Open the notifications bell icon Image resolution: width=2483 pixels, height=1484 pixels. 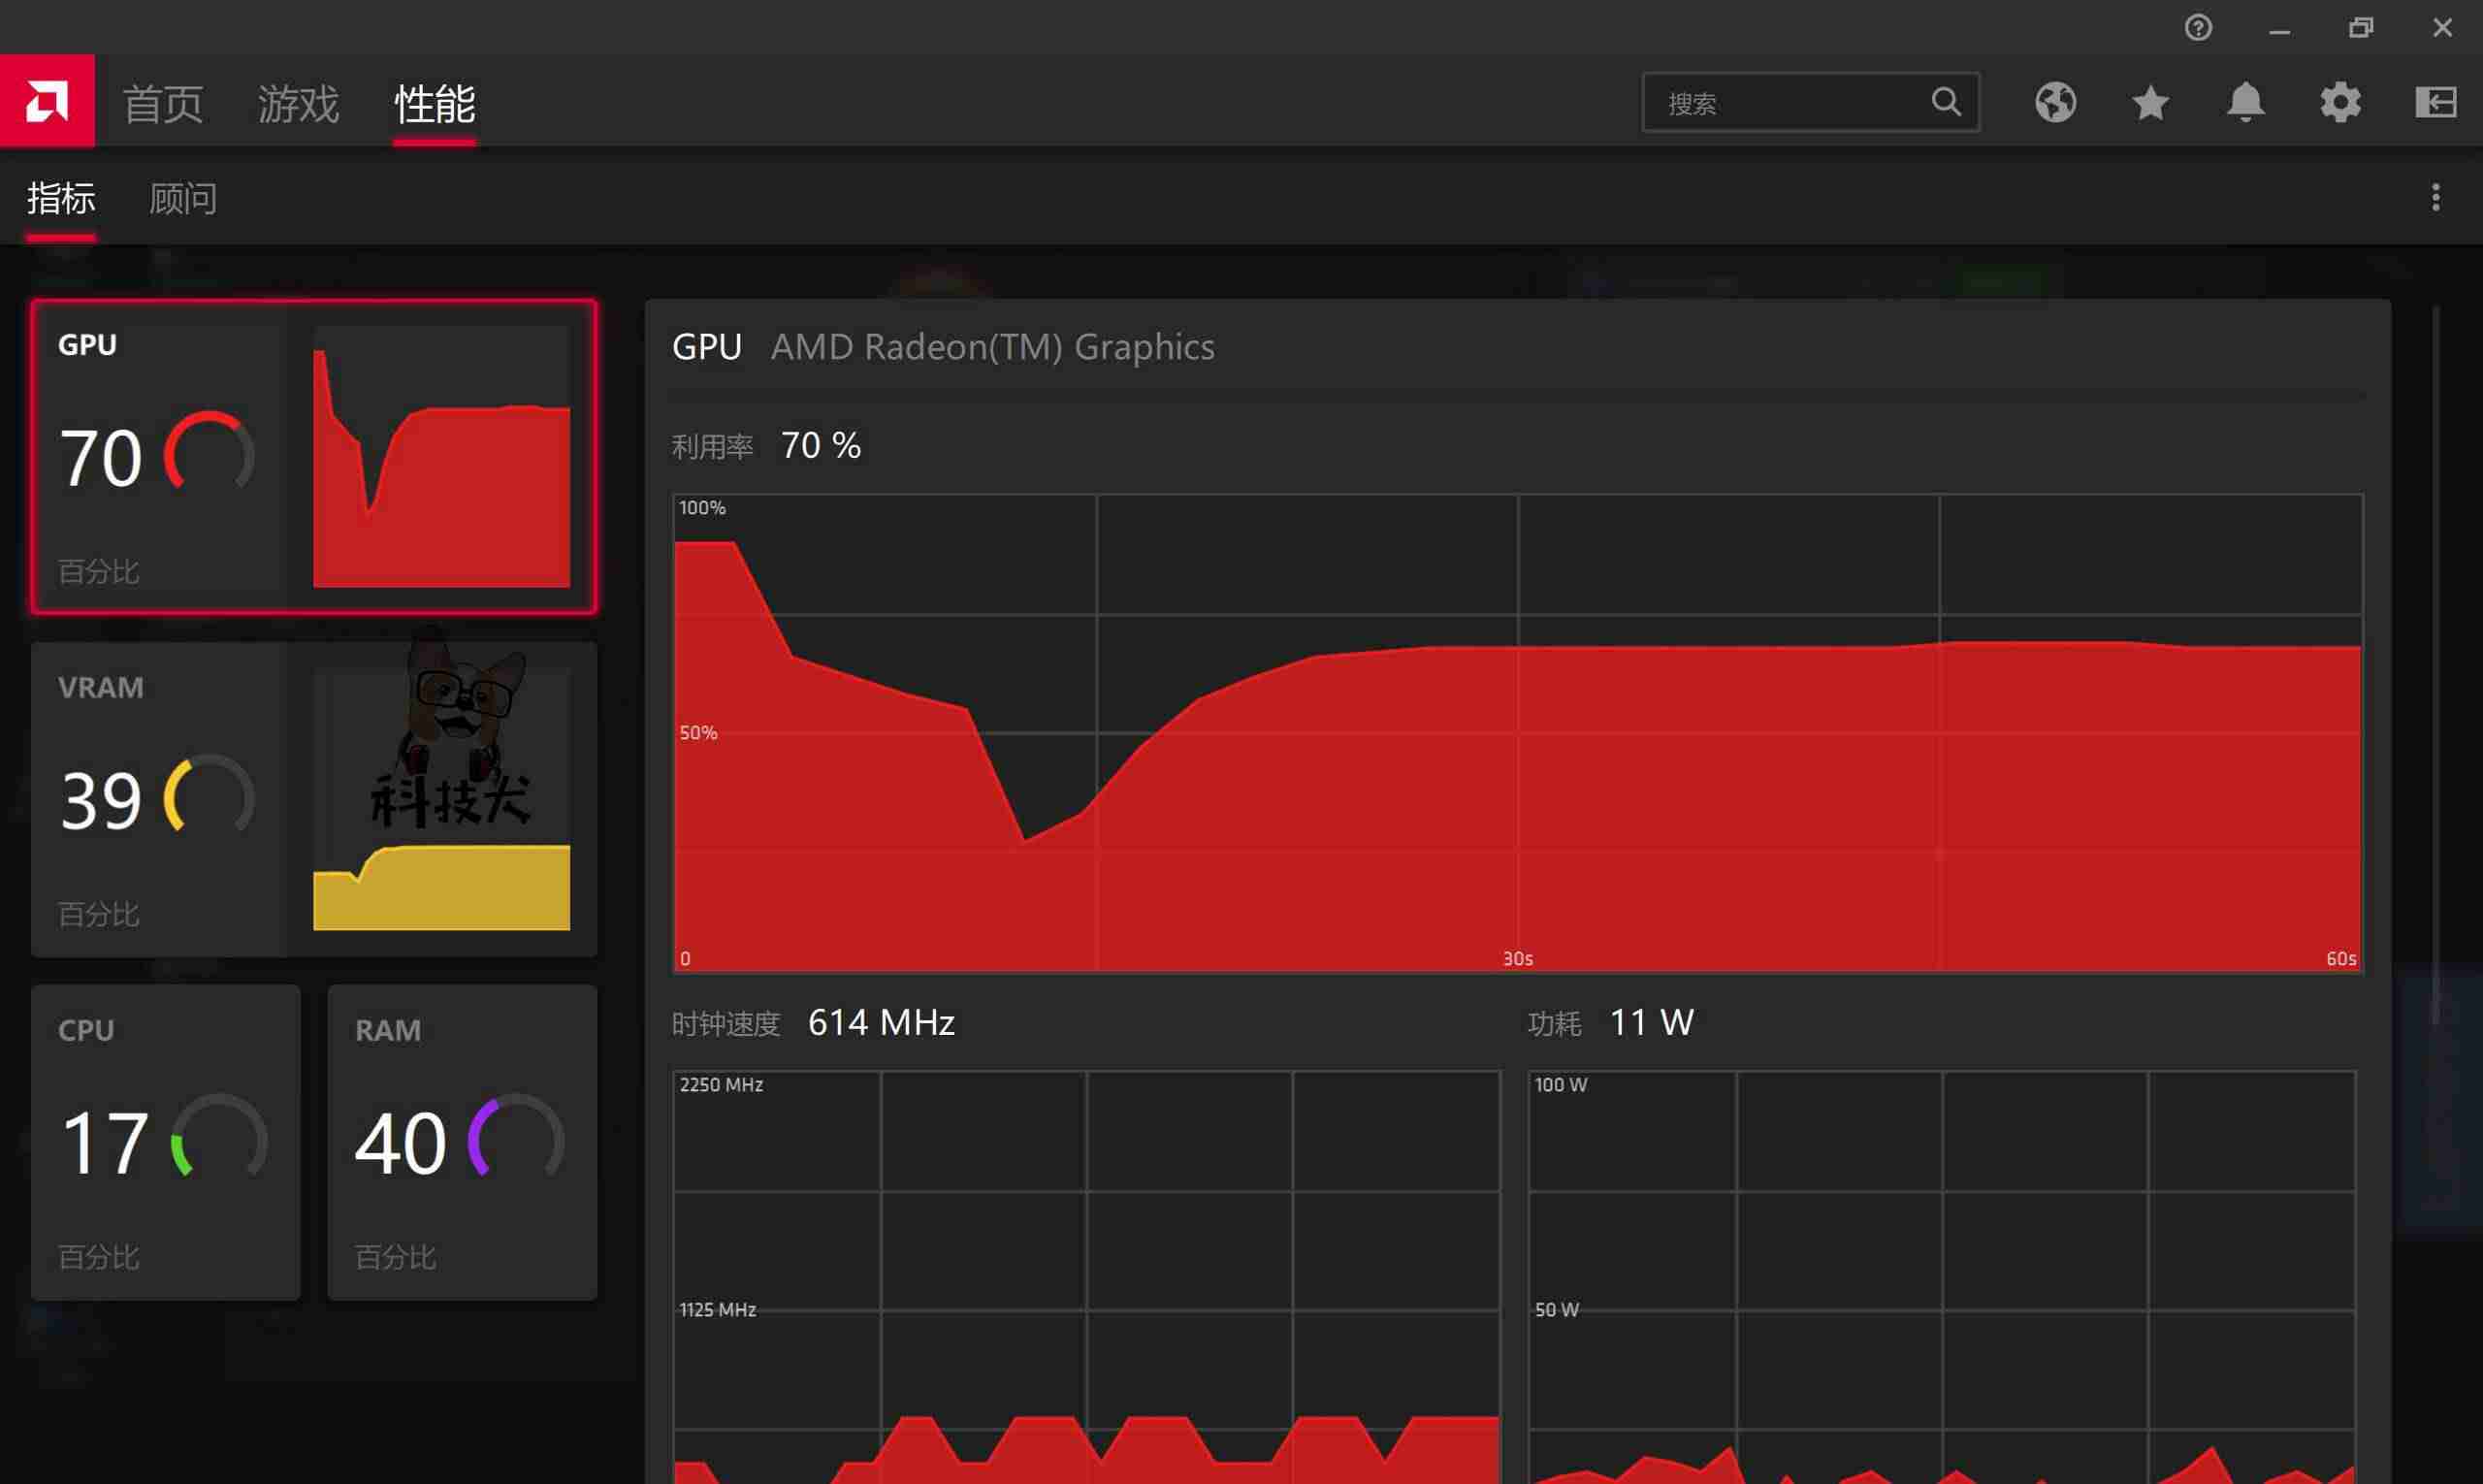pos(2245,102)
